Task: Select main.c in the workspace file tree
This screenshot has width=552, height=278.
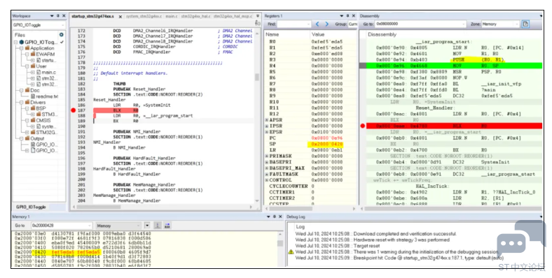Action: 48,73
